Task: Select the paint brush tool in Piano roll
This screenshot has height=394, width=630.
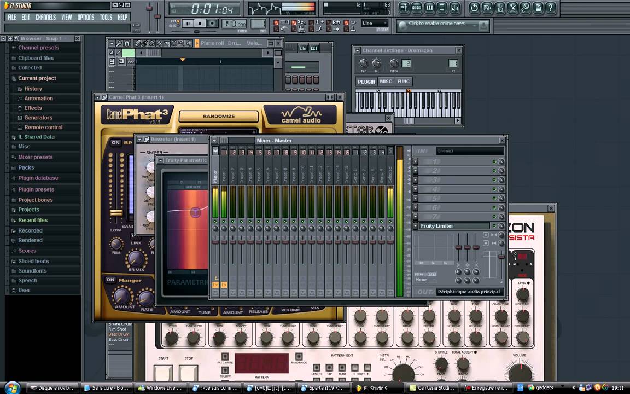Action: [x=144, y=43]
